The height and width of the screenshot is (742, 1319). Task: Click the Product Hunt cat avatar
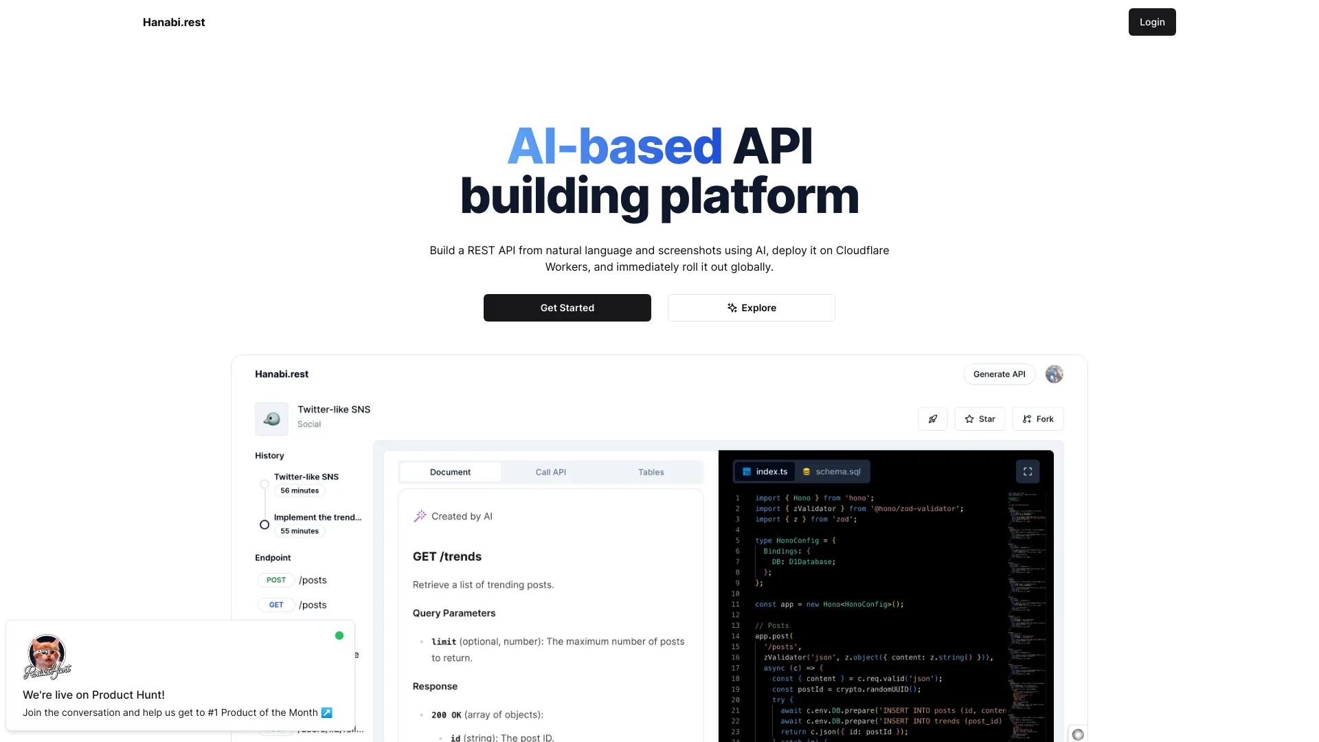(x=46, y=657)
